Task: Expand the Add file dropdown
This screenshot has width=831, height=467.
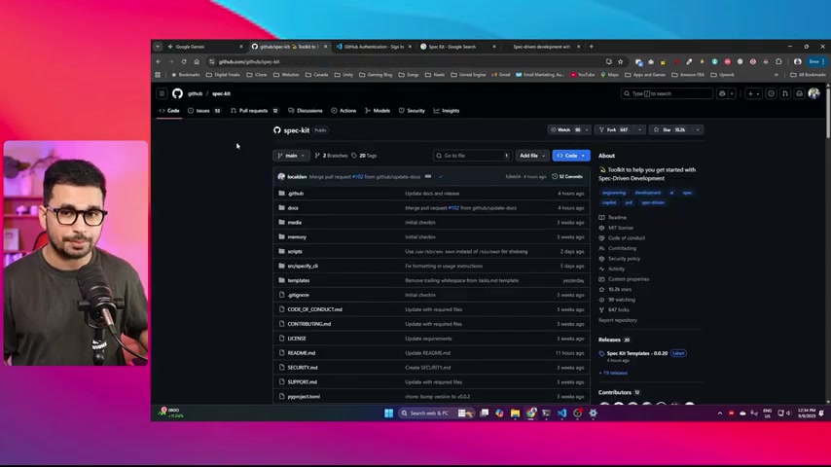Action: (531, 156)
